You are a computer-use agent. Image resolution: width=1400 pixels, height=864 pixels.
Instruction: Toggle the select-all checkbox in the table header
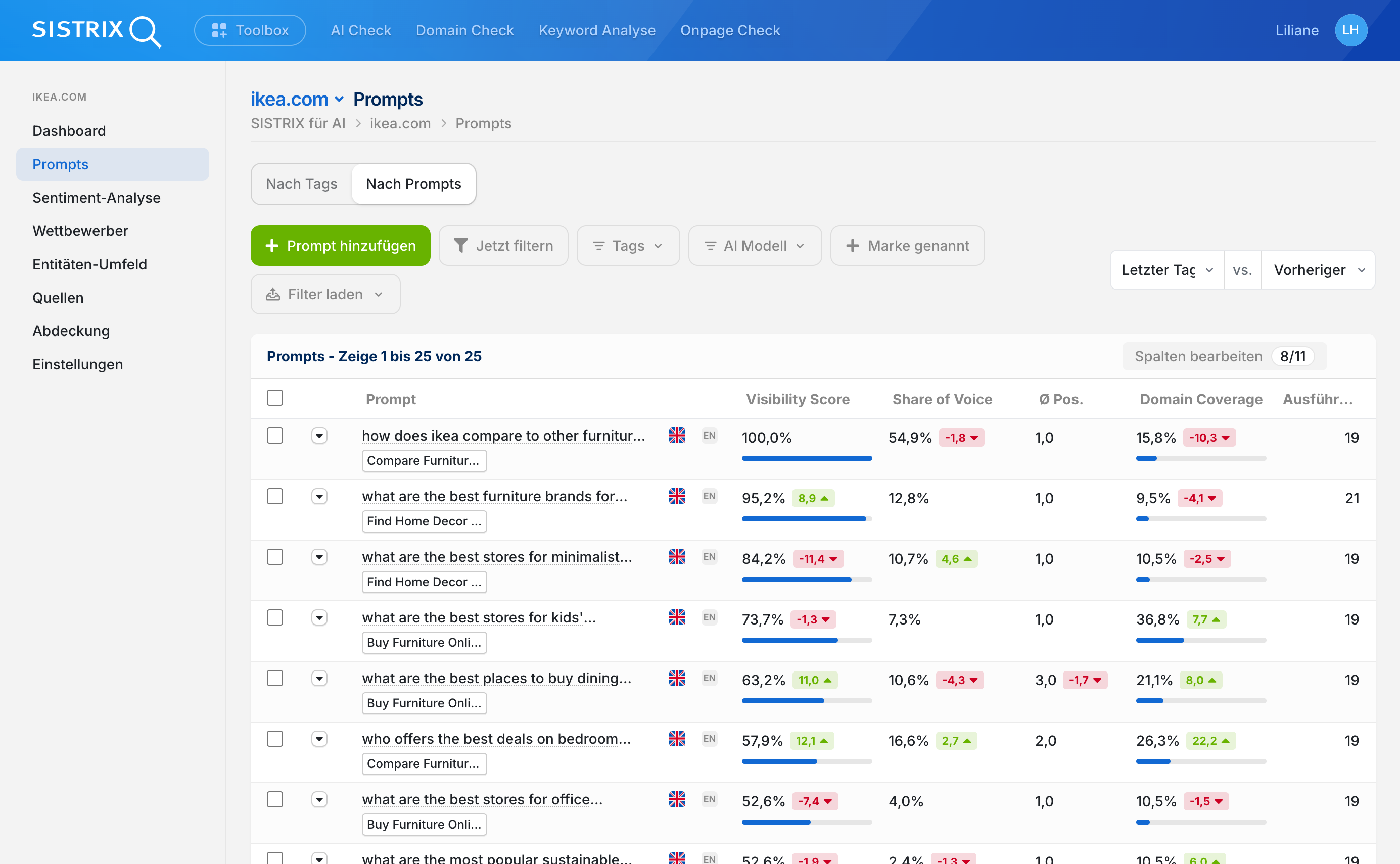275,398
